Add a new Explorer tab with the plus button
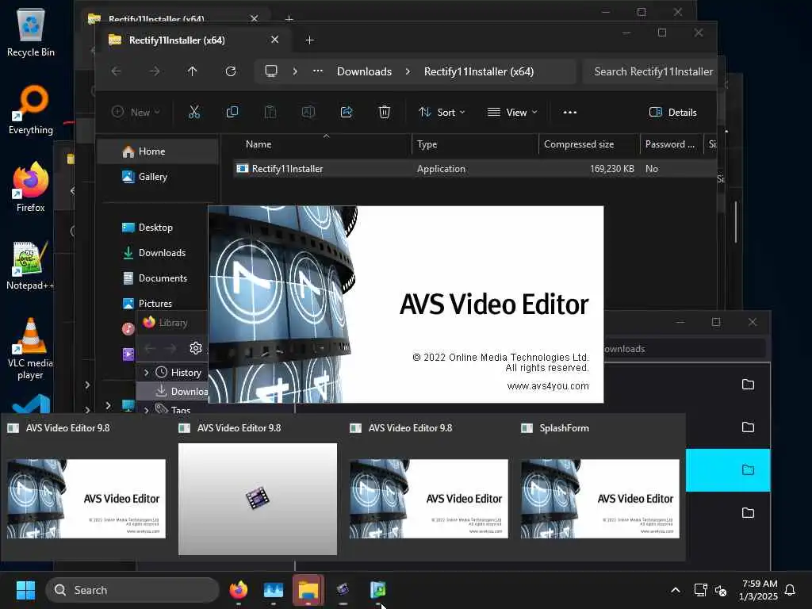 point(309,40)
